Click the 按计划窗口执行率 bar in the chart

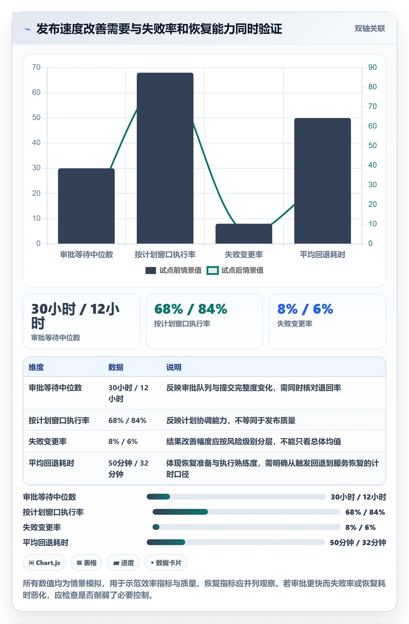(165, 158)
